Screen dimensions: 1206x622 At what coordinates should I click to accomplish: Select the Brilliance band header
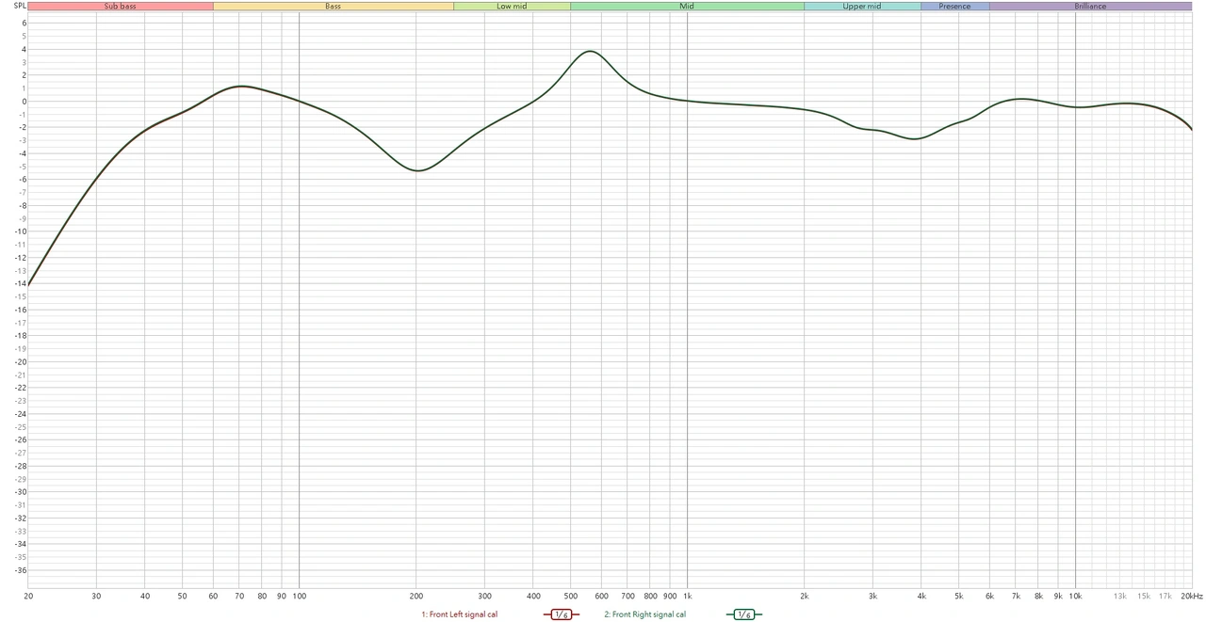(1090, 6)
